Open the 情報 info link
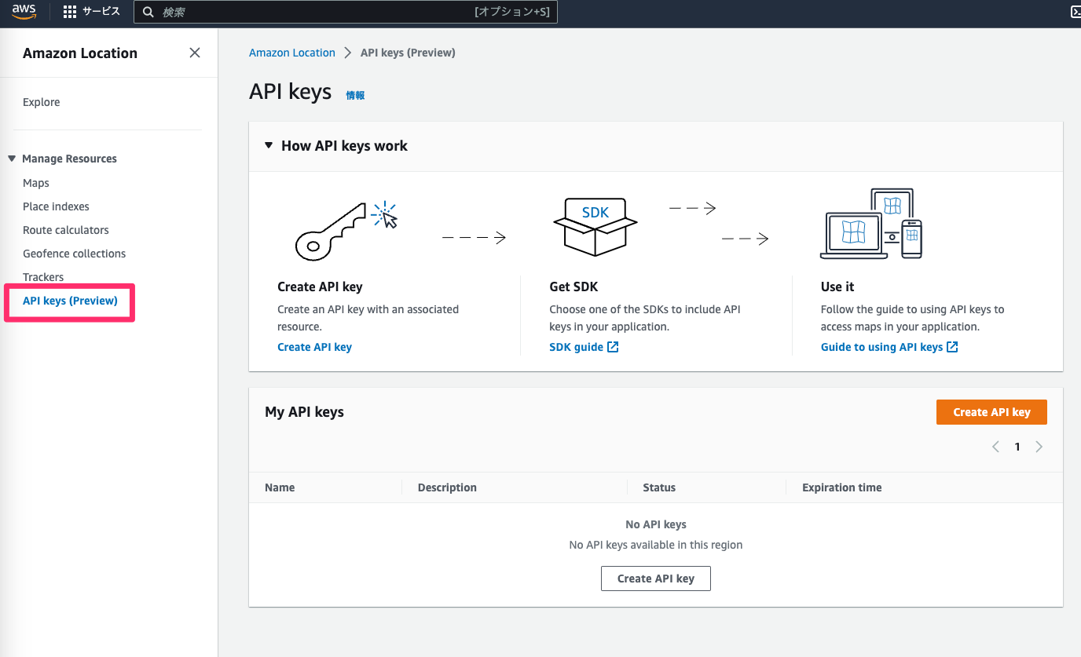The height and width of the screenshot is (657, 1081). click(355, 95)
